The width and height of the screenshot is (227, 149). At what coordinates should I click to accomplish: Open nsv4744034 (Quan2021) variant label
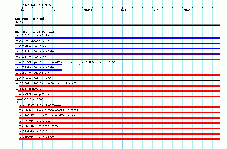pyautogui.click(x=34, y=121)
